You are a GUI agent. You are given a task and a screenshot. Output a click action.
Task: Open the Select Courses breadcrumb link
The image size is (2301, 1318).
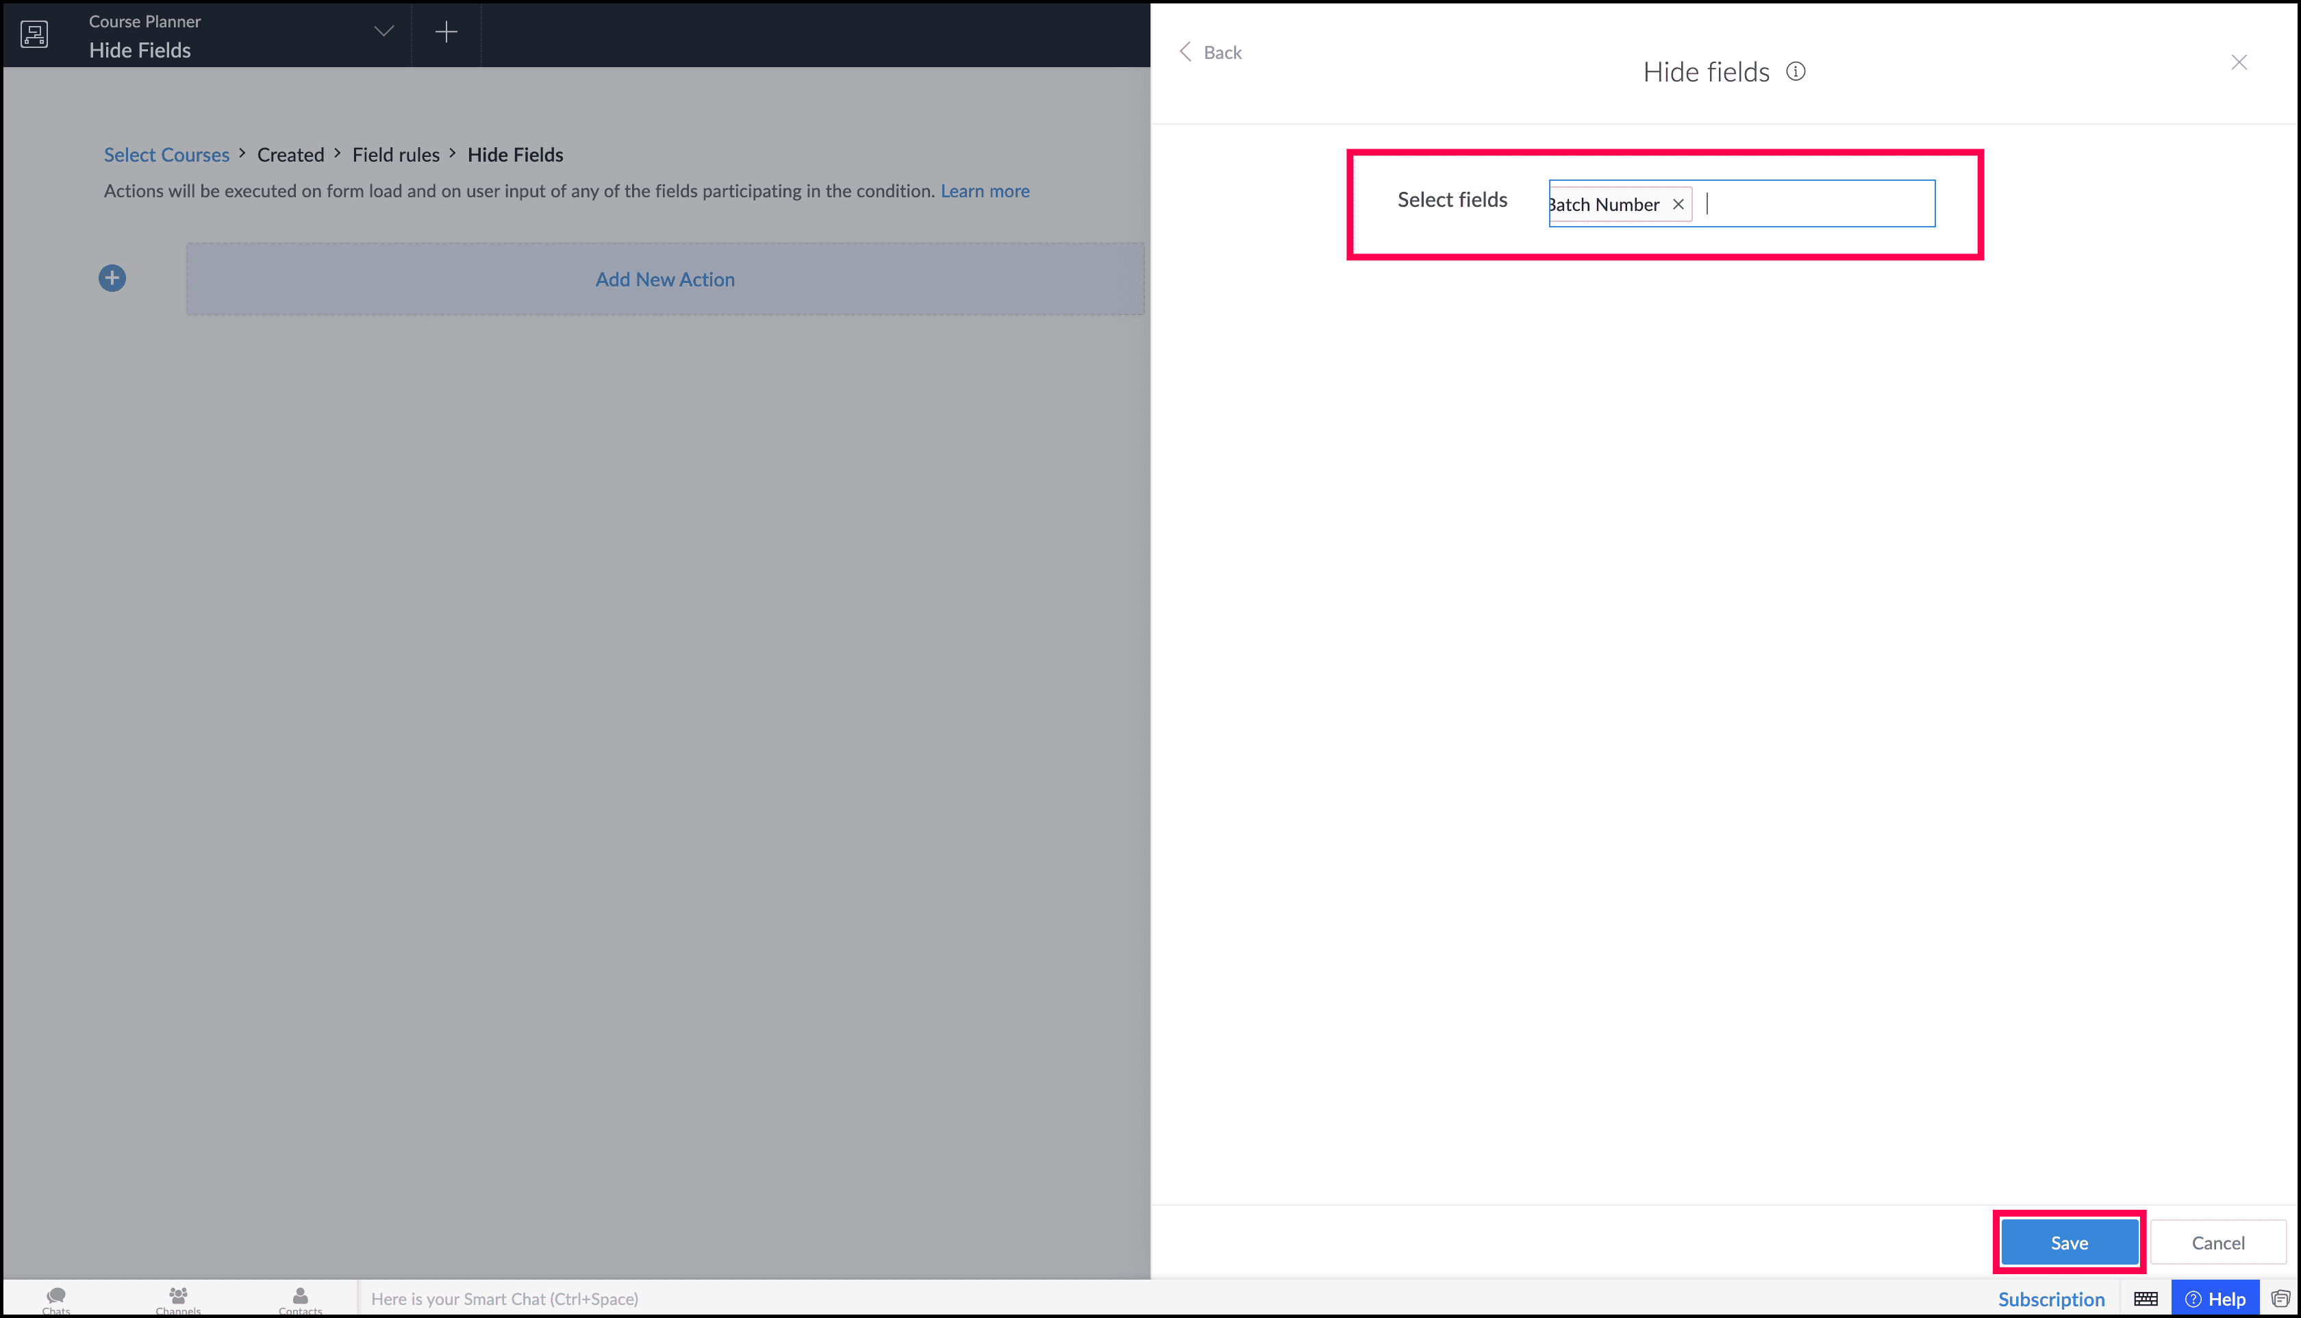166,155
